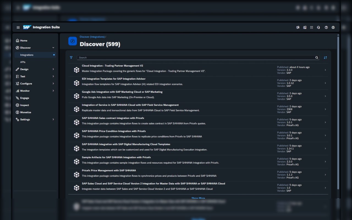Expand the Configure sidebar section
Screen dimensions: 352x220
point(53,84)
